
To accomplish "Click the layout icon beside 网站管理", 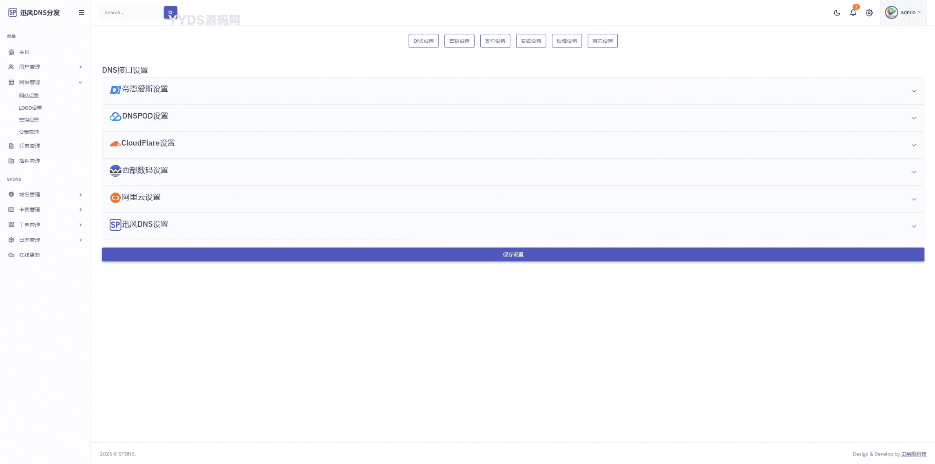I will 11,82.
